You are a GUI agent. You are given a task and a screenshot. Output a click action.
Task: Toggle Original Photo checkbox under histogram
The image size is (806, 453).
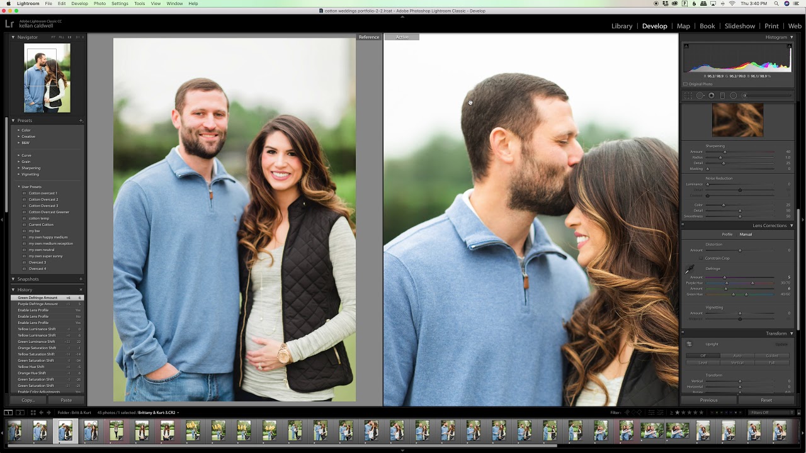tap(686, 84)
